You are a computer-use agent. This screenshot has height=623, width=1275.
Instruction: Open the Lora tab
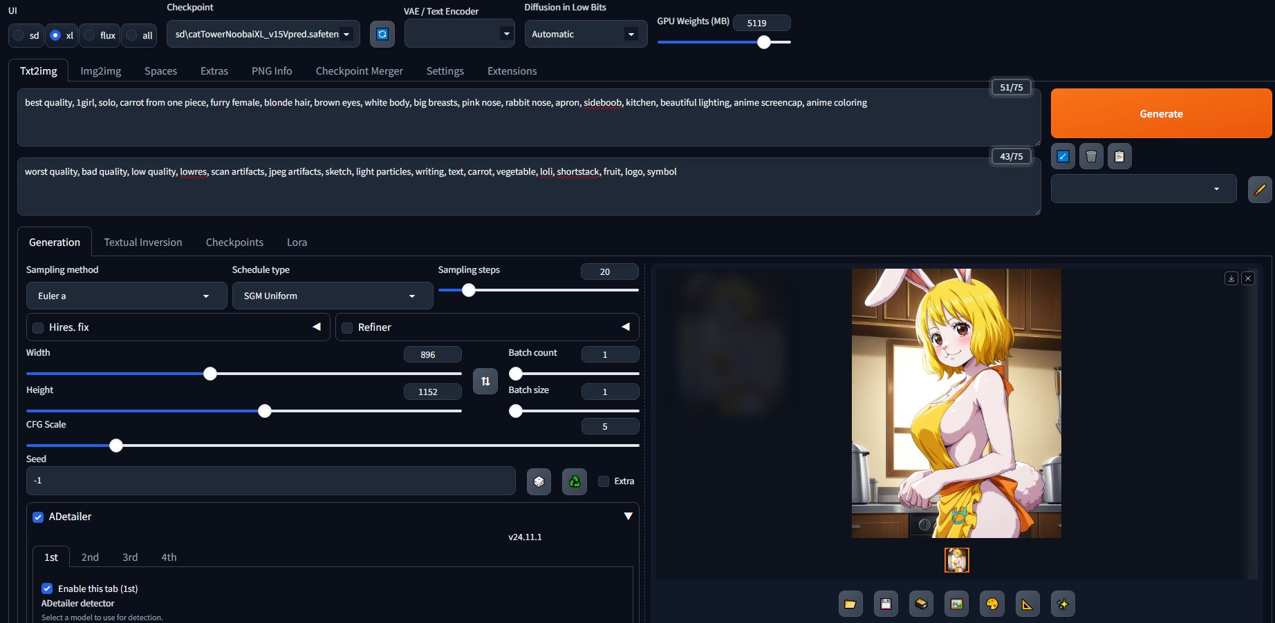tap(297, 242)
